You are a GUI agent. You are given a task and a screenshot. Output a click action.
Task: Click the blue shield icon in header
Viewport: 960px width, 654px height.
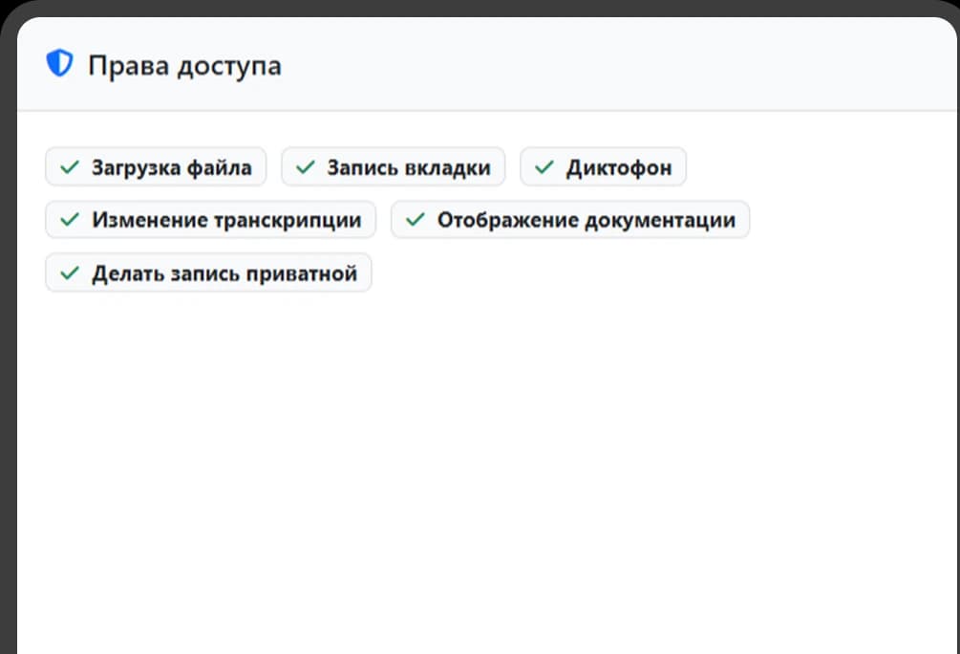tap(59, 64)
